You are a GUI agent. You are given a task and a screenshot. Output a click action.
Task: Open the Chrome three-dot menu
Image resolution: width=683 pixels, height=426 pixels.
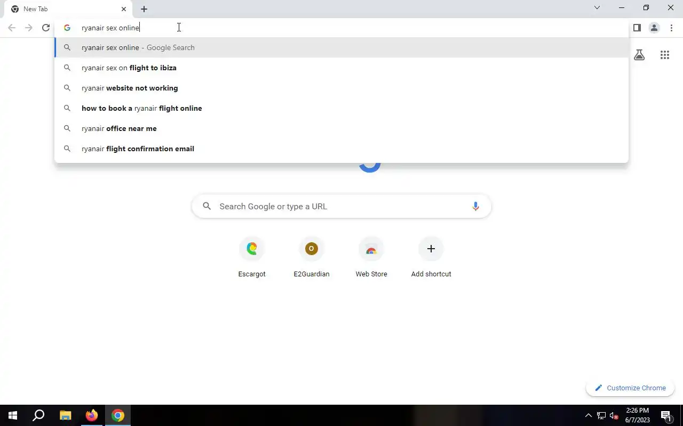click(x=671, y=28)
